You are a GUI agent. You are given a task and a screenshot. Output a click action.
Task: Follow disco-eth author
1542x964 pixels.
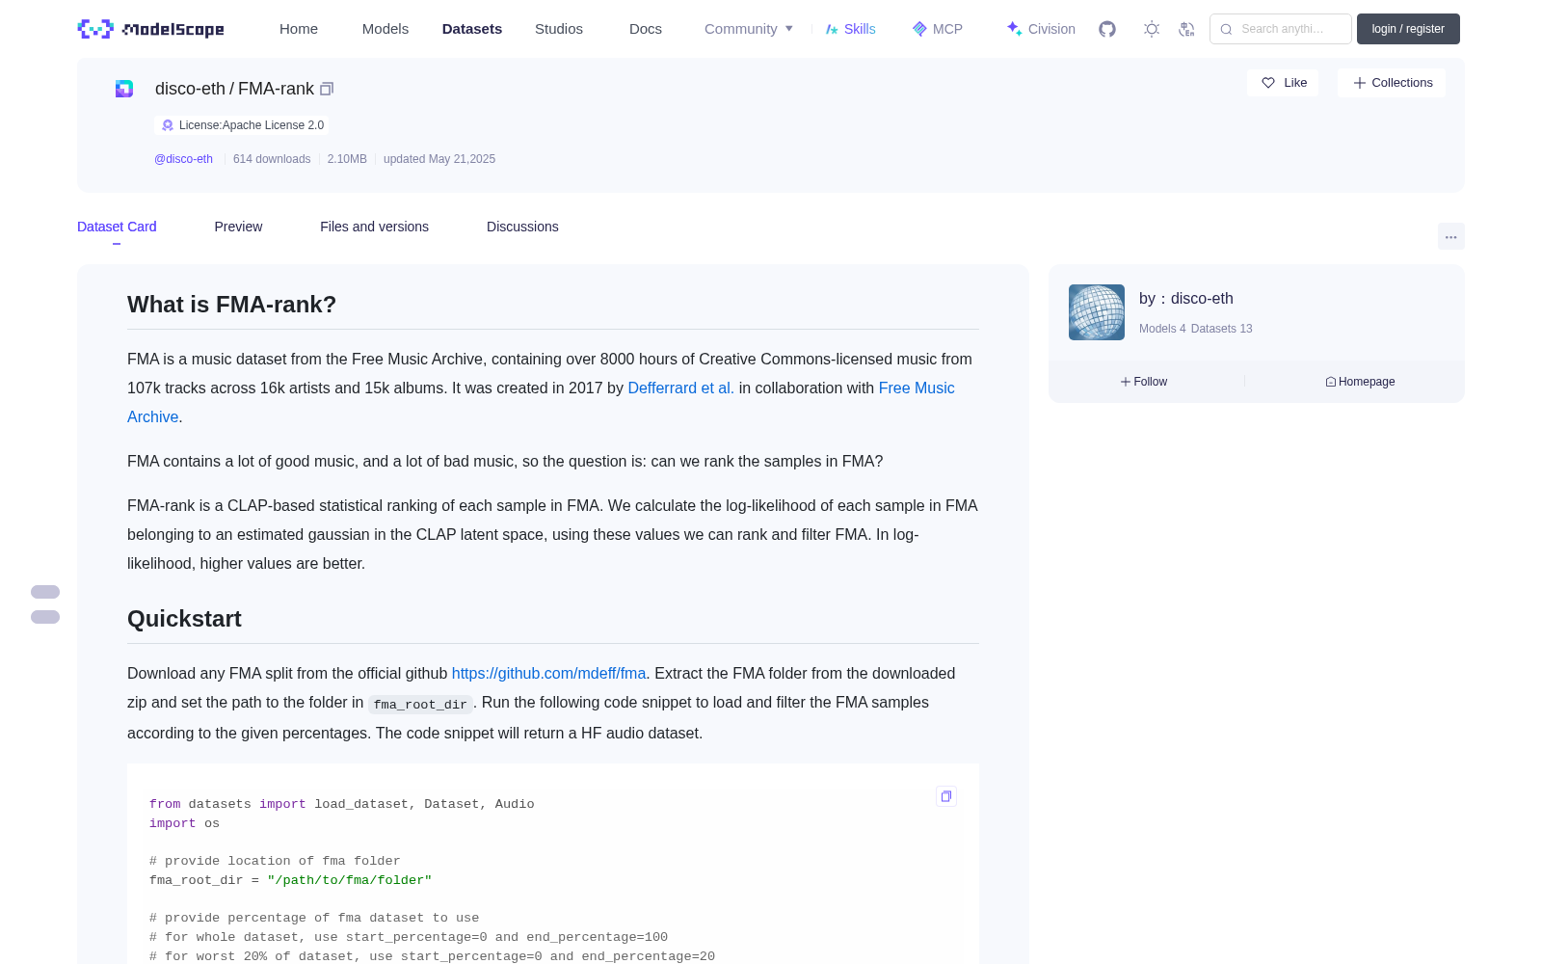(1144, 382)
